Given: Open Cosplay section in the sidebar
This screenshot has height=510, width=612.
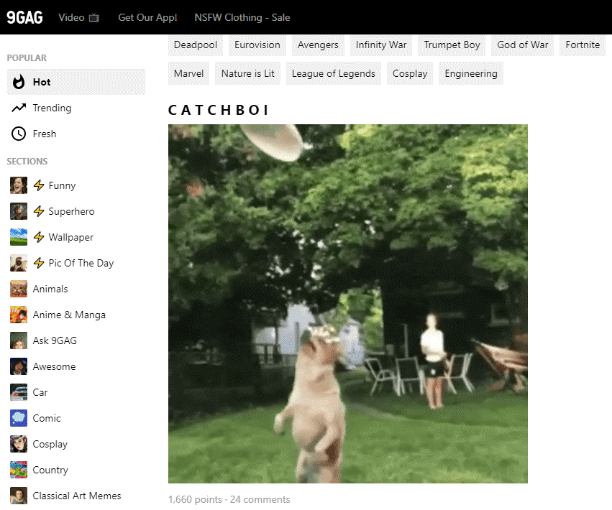Looking at the screenshot, I should pyautogui.click(x=50, y=444).
